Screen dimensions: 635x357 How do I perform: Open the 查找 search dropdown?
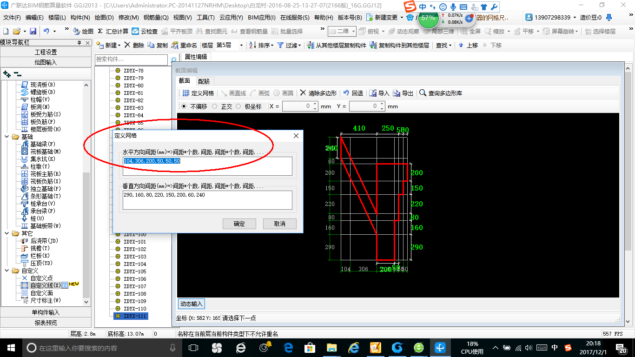(x=443, y=45)
